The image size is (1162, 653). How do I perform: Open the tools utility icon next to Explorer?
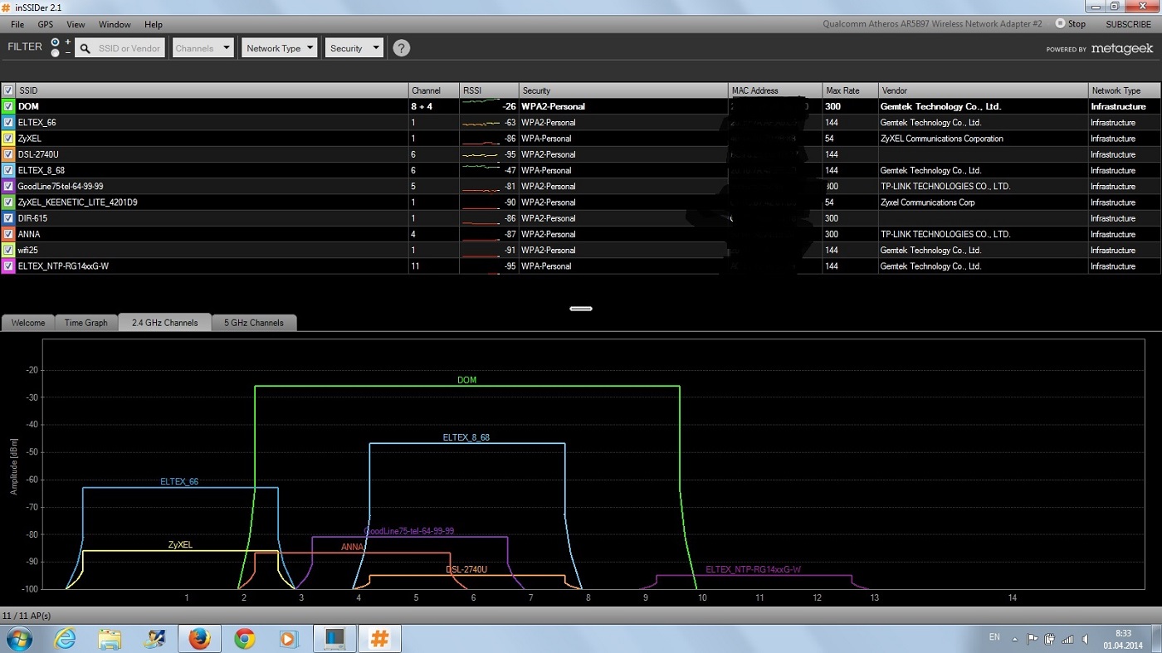[x=154, y=638]
